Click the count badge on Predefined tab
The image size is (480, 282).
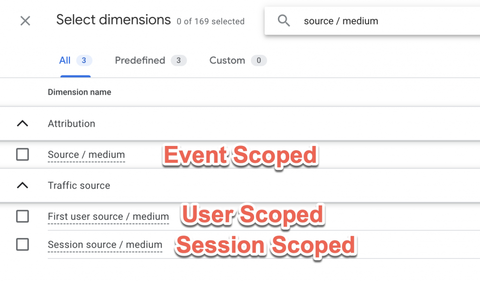179,61
